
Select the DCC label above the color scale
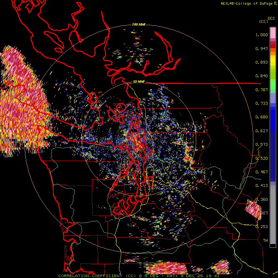coord(271,19)
